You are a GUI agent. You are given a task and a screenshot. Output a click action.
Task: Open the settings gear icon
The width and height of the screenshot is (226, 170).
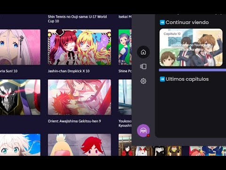click(143, 81)
